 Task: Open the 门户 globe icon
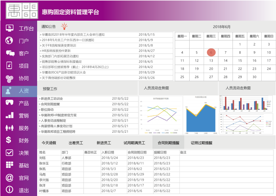10,41
